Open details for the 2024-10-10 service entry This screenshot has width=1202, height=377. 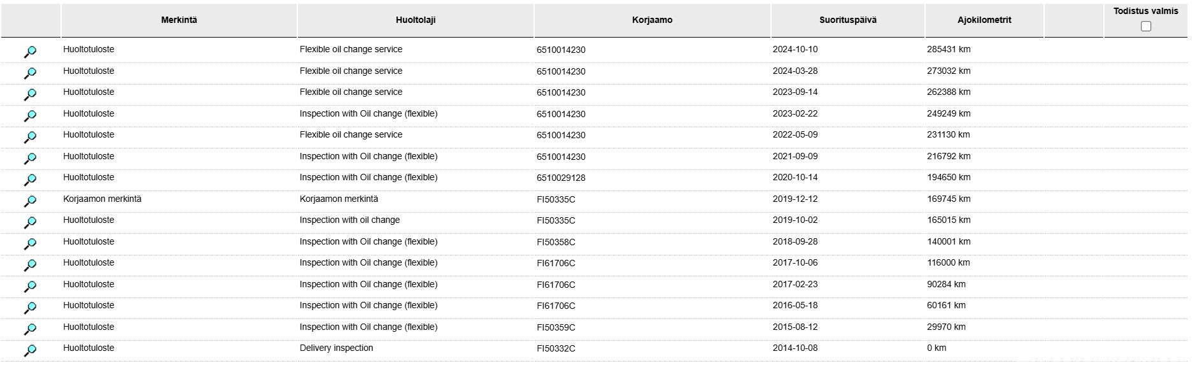[30, 52]
